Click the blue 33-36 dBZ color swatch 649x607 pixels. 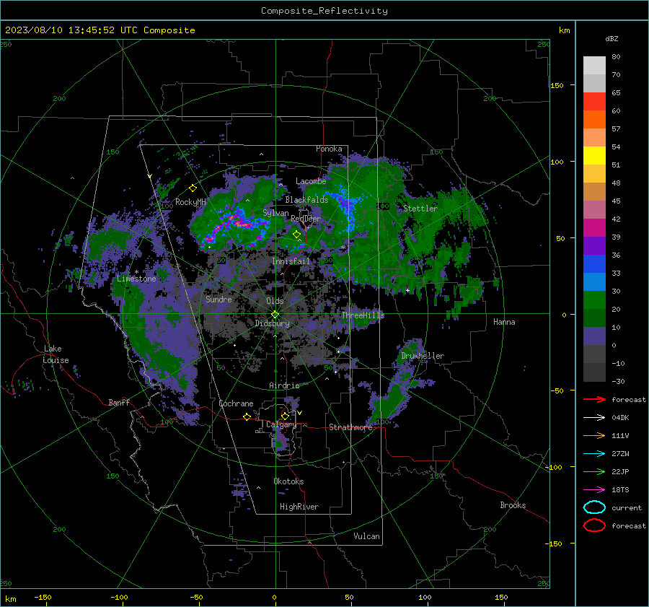click(x=594, y=263)
